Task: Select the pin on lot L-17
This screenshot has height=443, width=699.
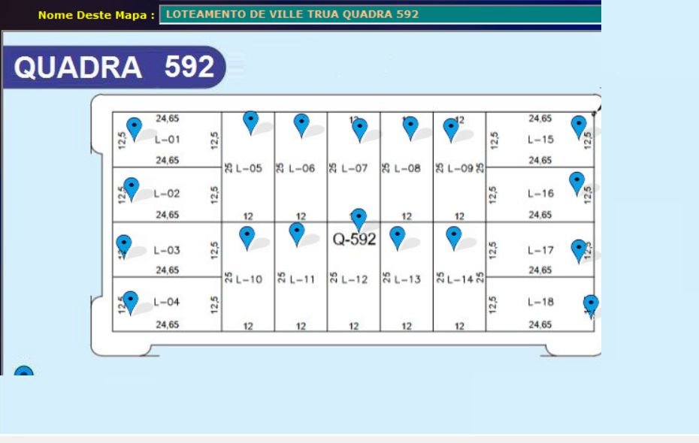Action: click(578, 249)
